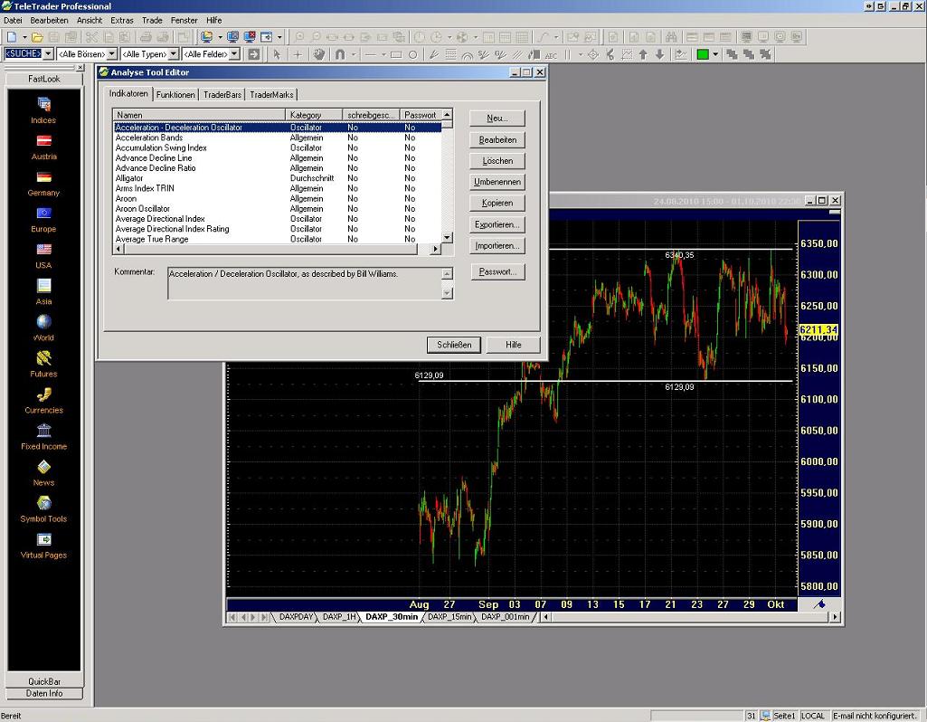
Task: Open the Alle Typen dropdown
Action: [x=174, y=53]
